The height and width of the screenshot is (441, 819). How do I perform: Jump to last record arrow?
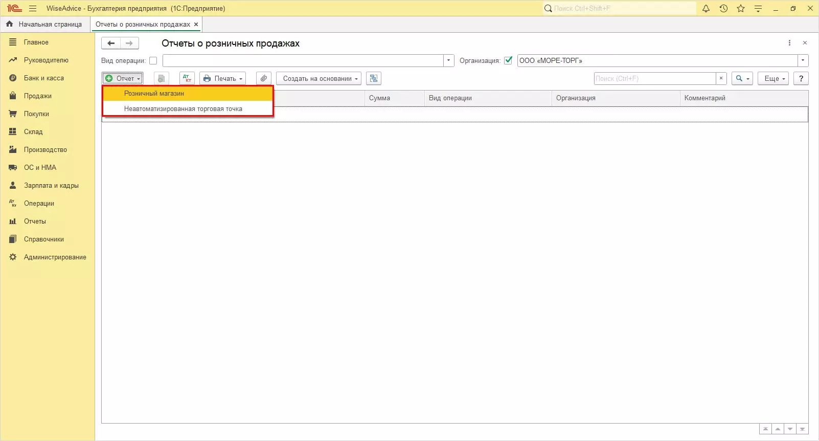pyautogui.click(x=803, y=429)
